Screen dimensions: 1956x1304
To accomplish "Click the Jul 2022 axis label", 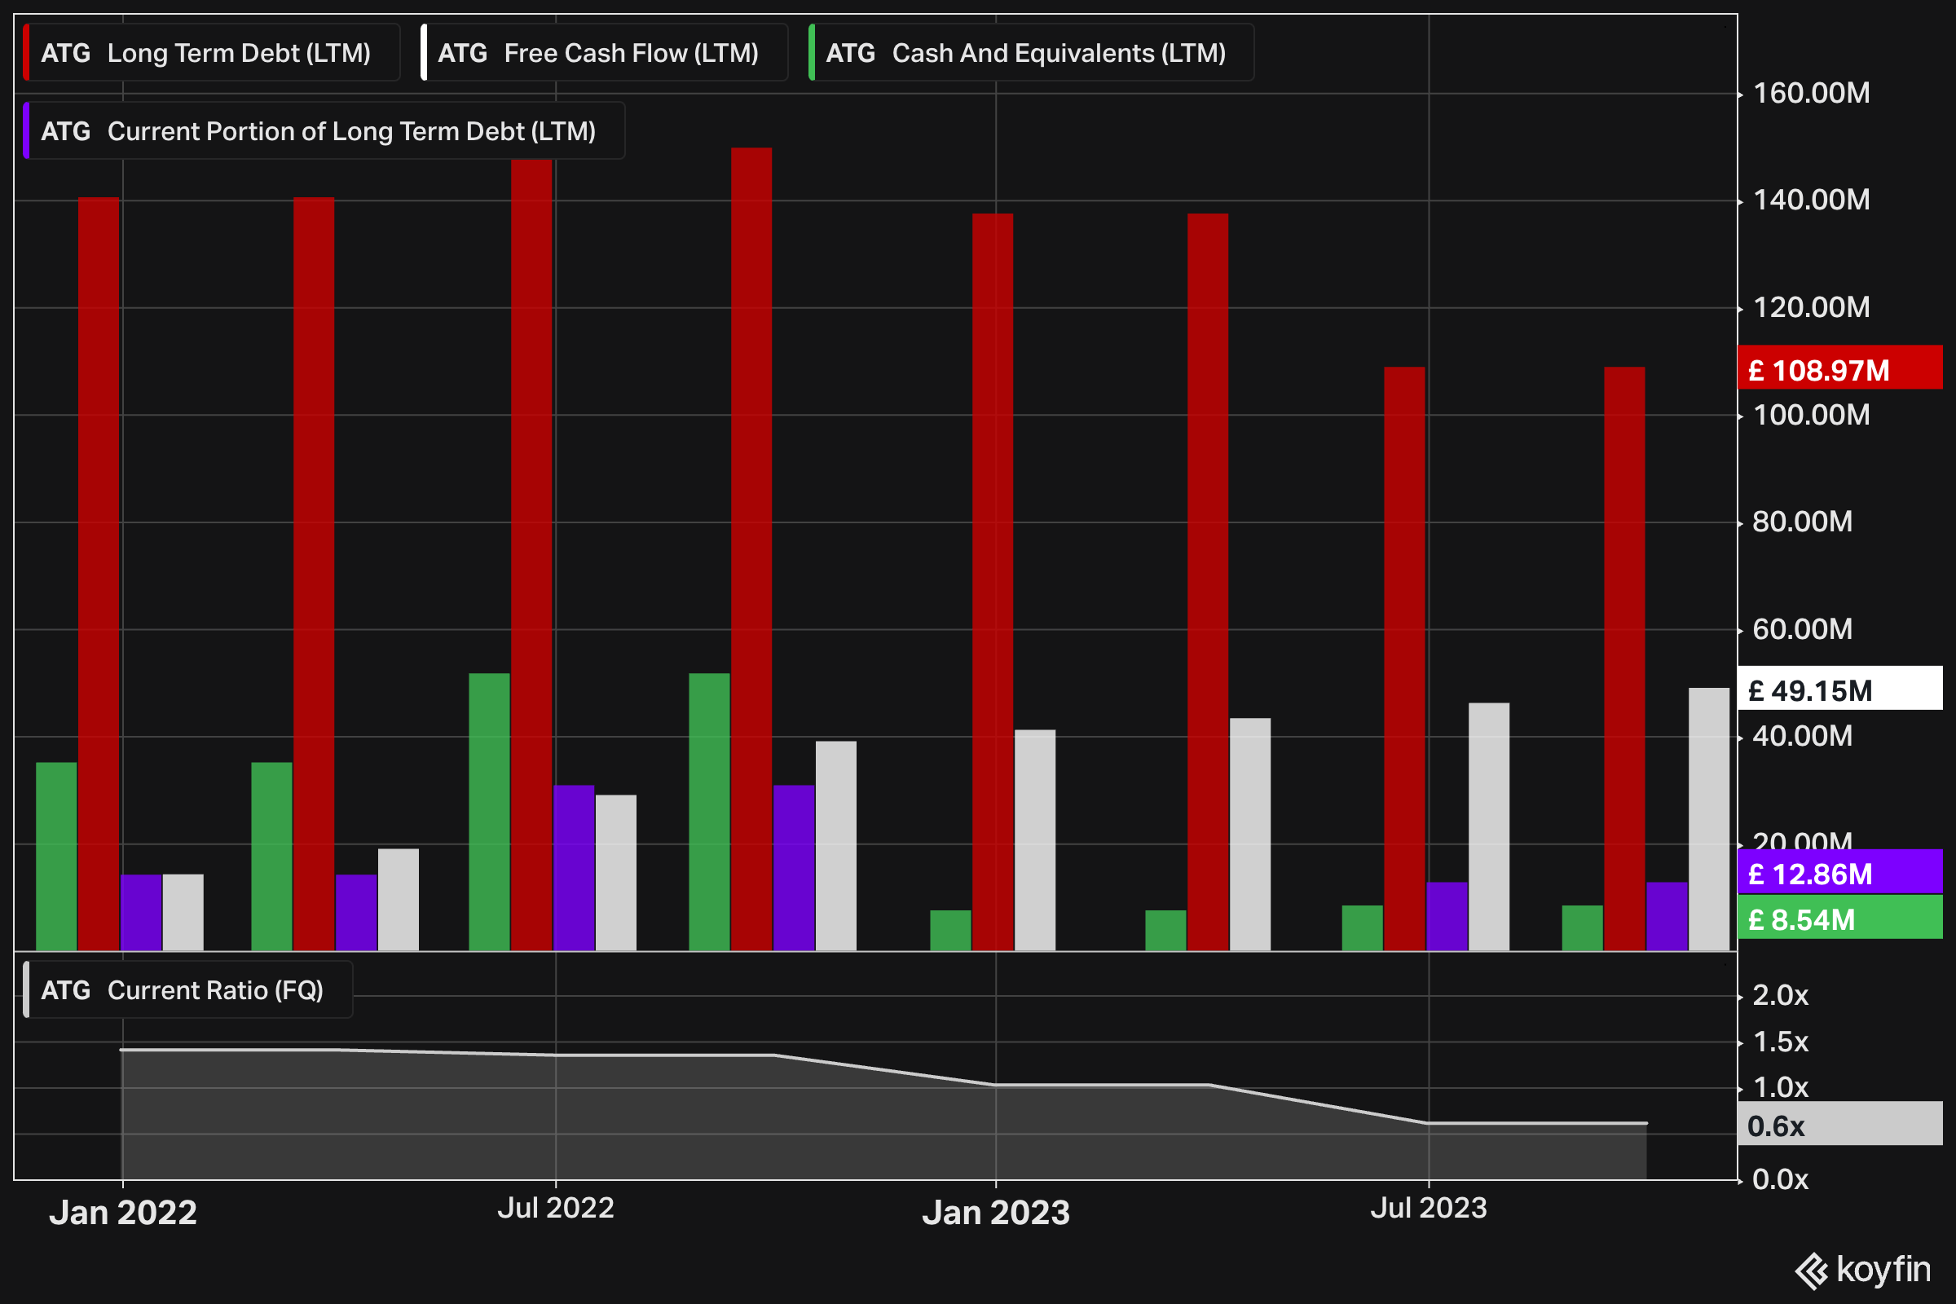I will tap(556, 1209).
